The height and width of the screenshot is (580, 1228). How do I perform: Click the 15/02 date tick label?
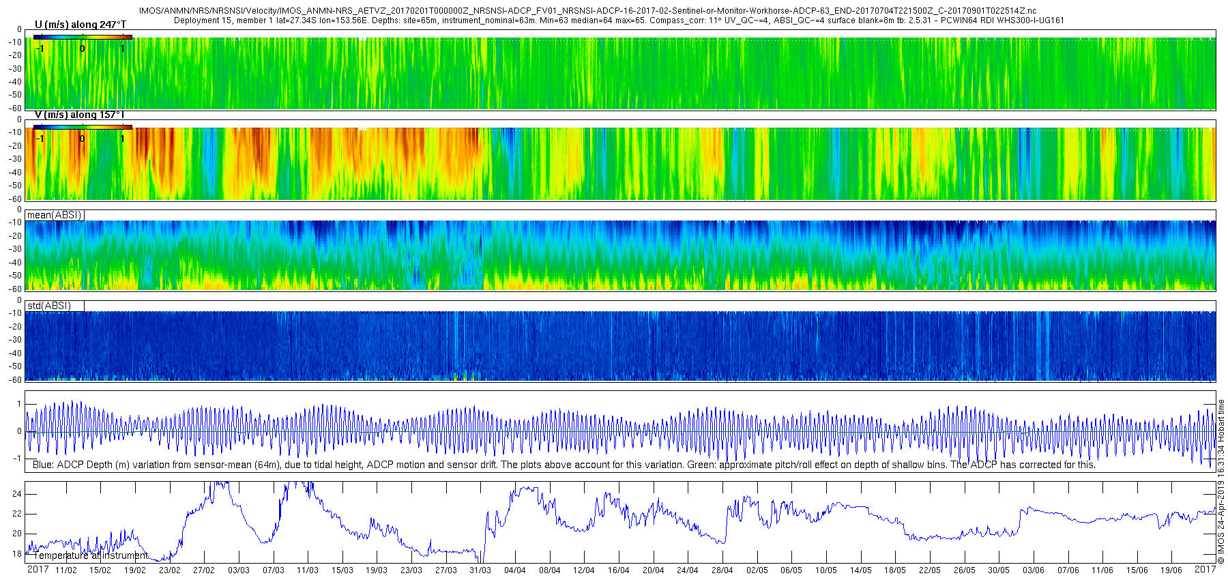pos(100,570)
